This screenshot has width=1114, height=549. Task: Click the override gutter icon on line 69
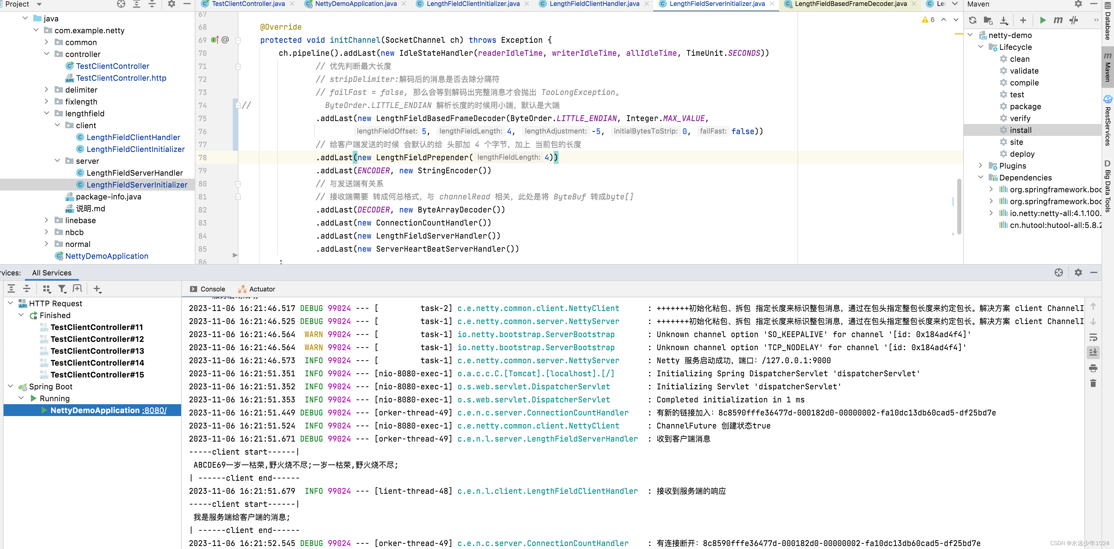pyautogui.click(x=215, y=40)
